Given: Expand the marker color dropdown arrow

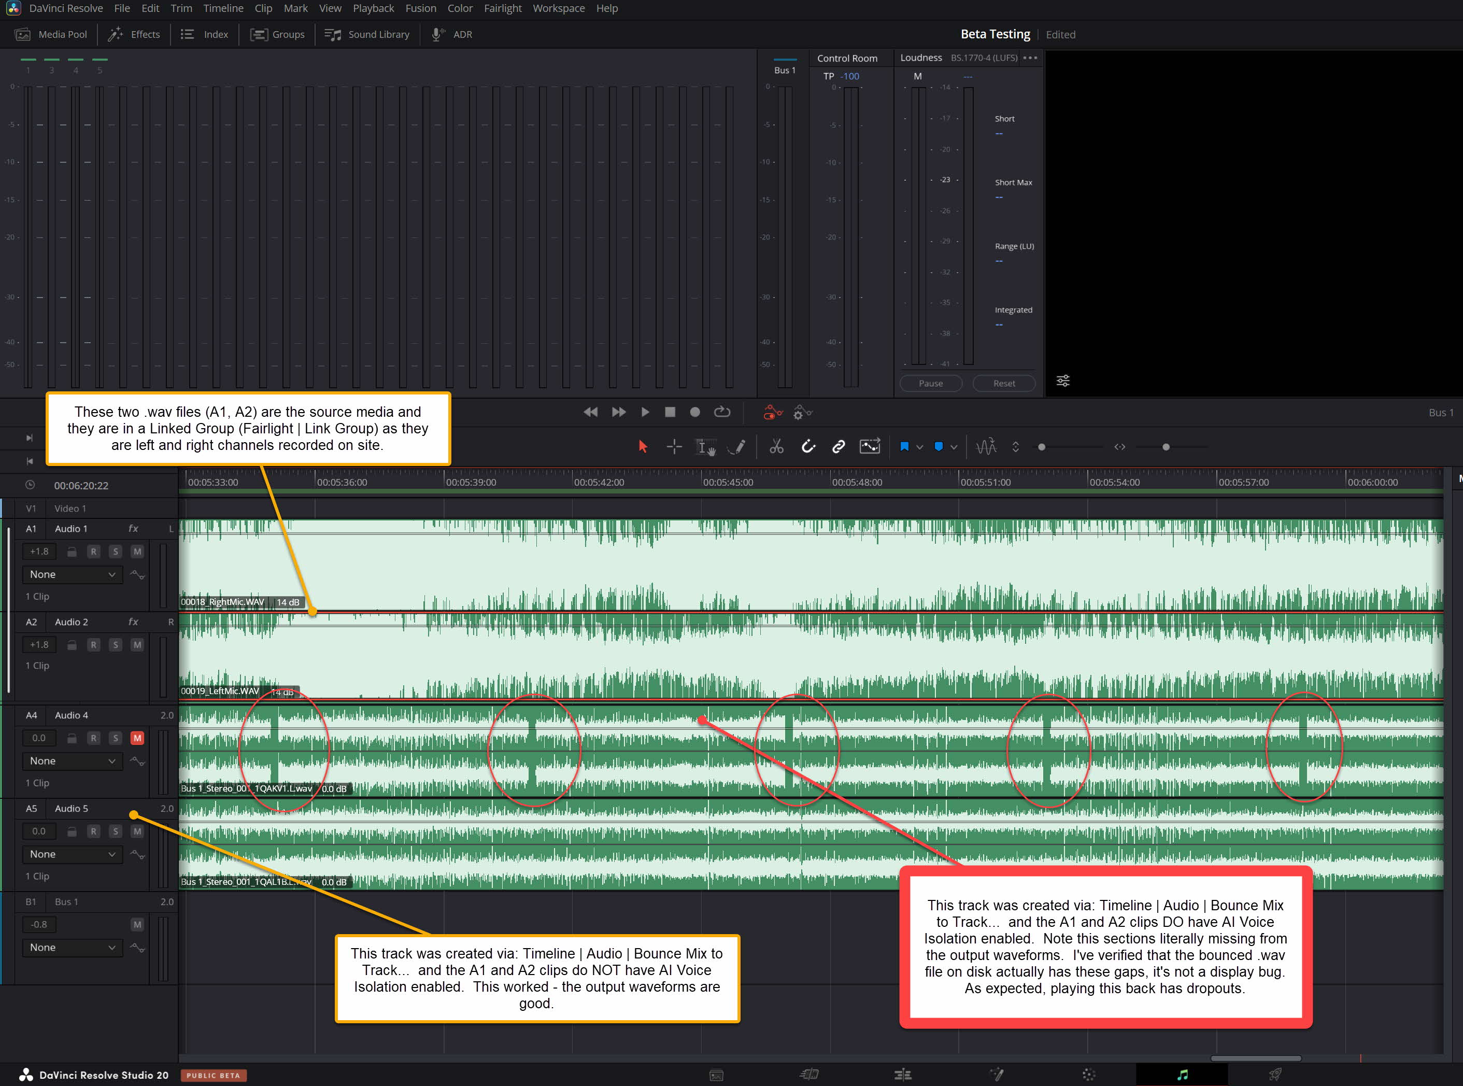Looking at the screenshot, I should click(x=954, y=447).
